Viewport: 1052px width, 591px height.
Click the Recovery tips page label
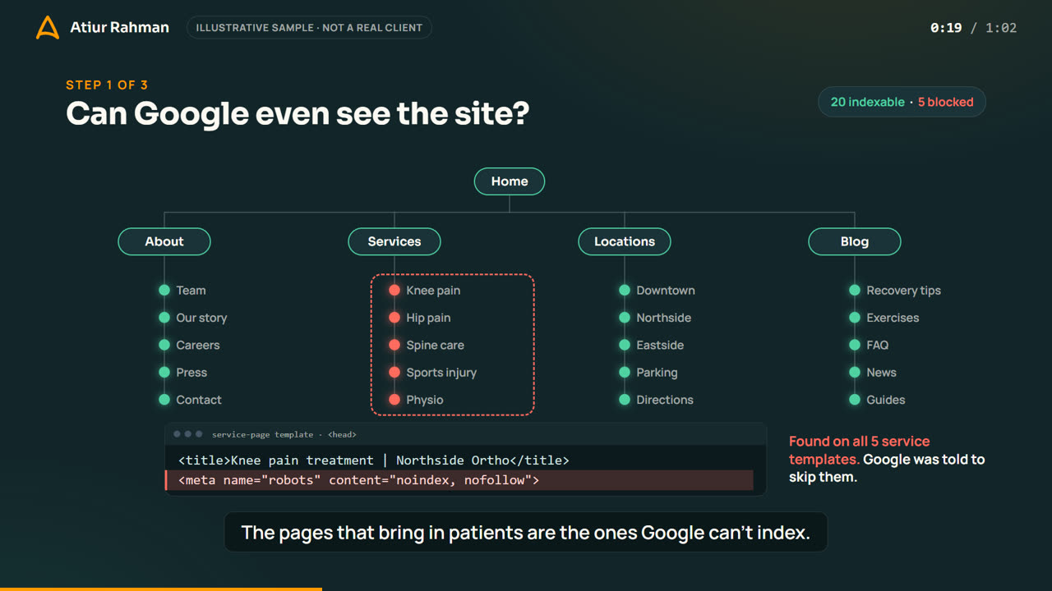point(903,291)
